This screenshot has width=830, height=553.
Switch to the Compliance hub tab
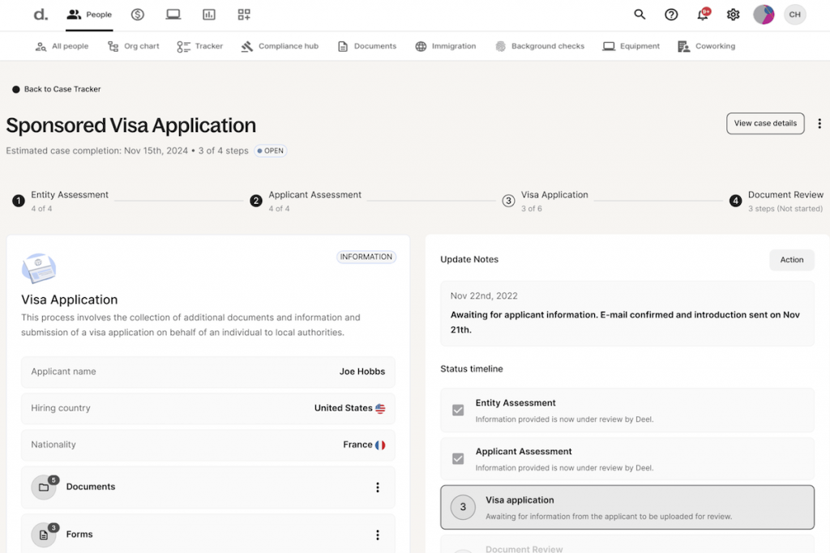point(280,46)
